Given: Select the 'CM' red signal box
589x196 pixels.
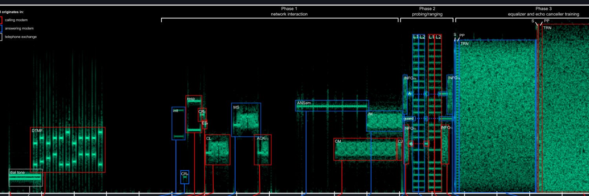Looking at the screenshot, I should 366,149.
